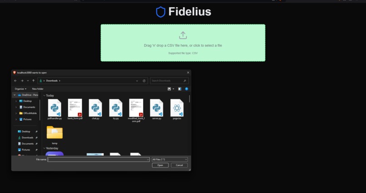The width and height of the screenshot is (366, 193).
Task: Go back using the dialog's back arrow
Action: click(x=15, y=81)
